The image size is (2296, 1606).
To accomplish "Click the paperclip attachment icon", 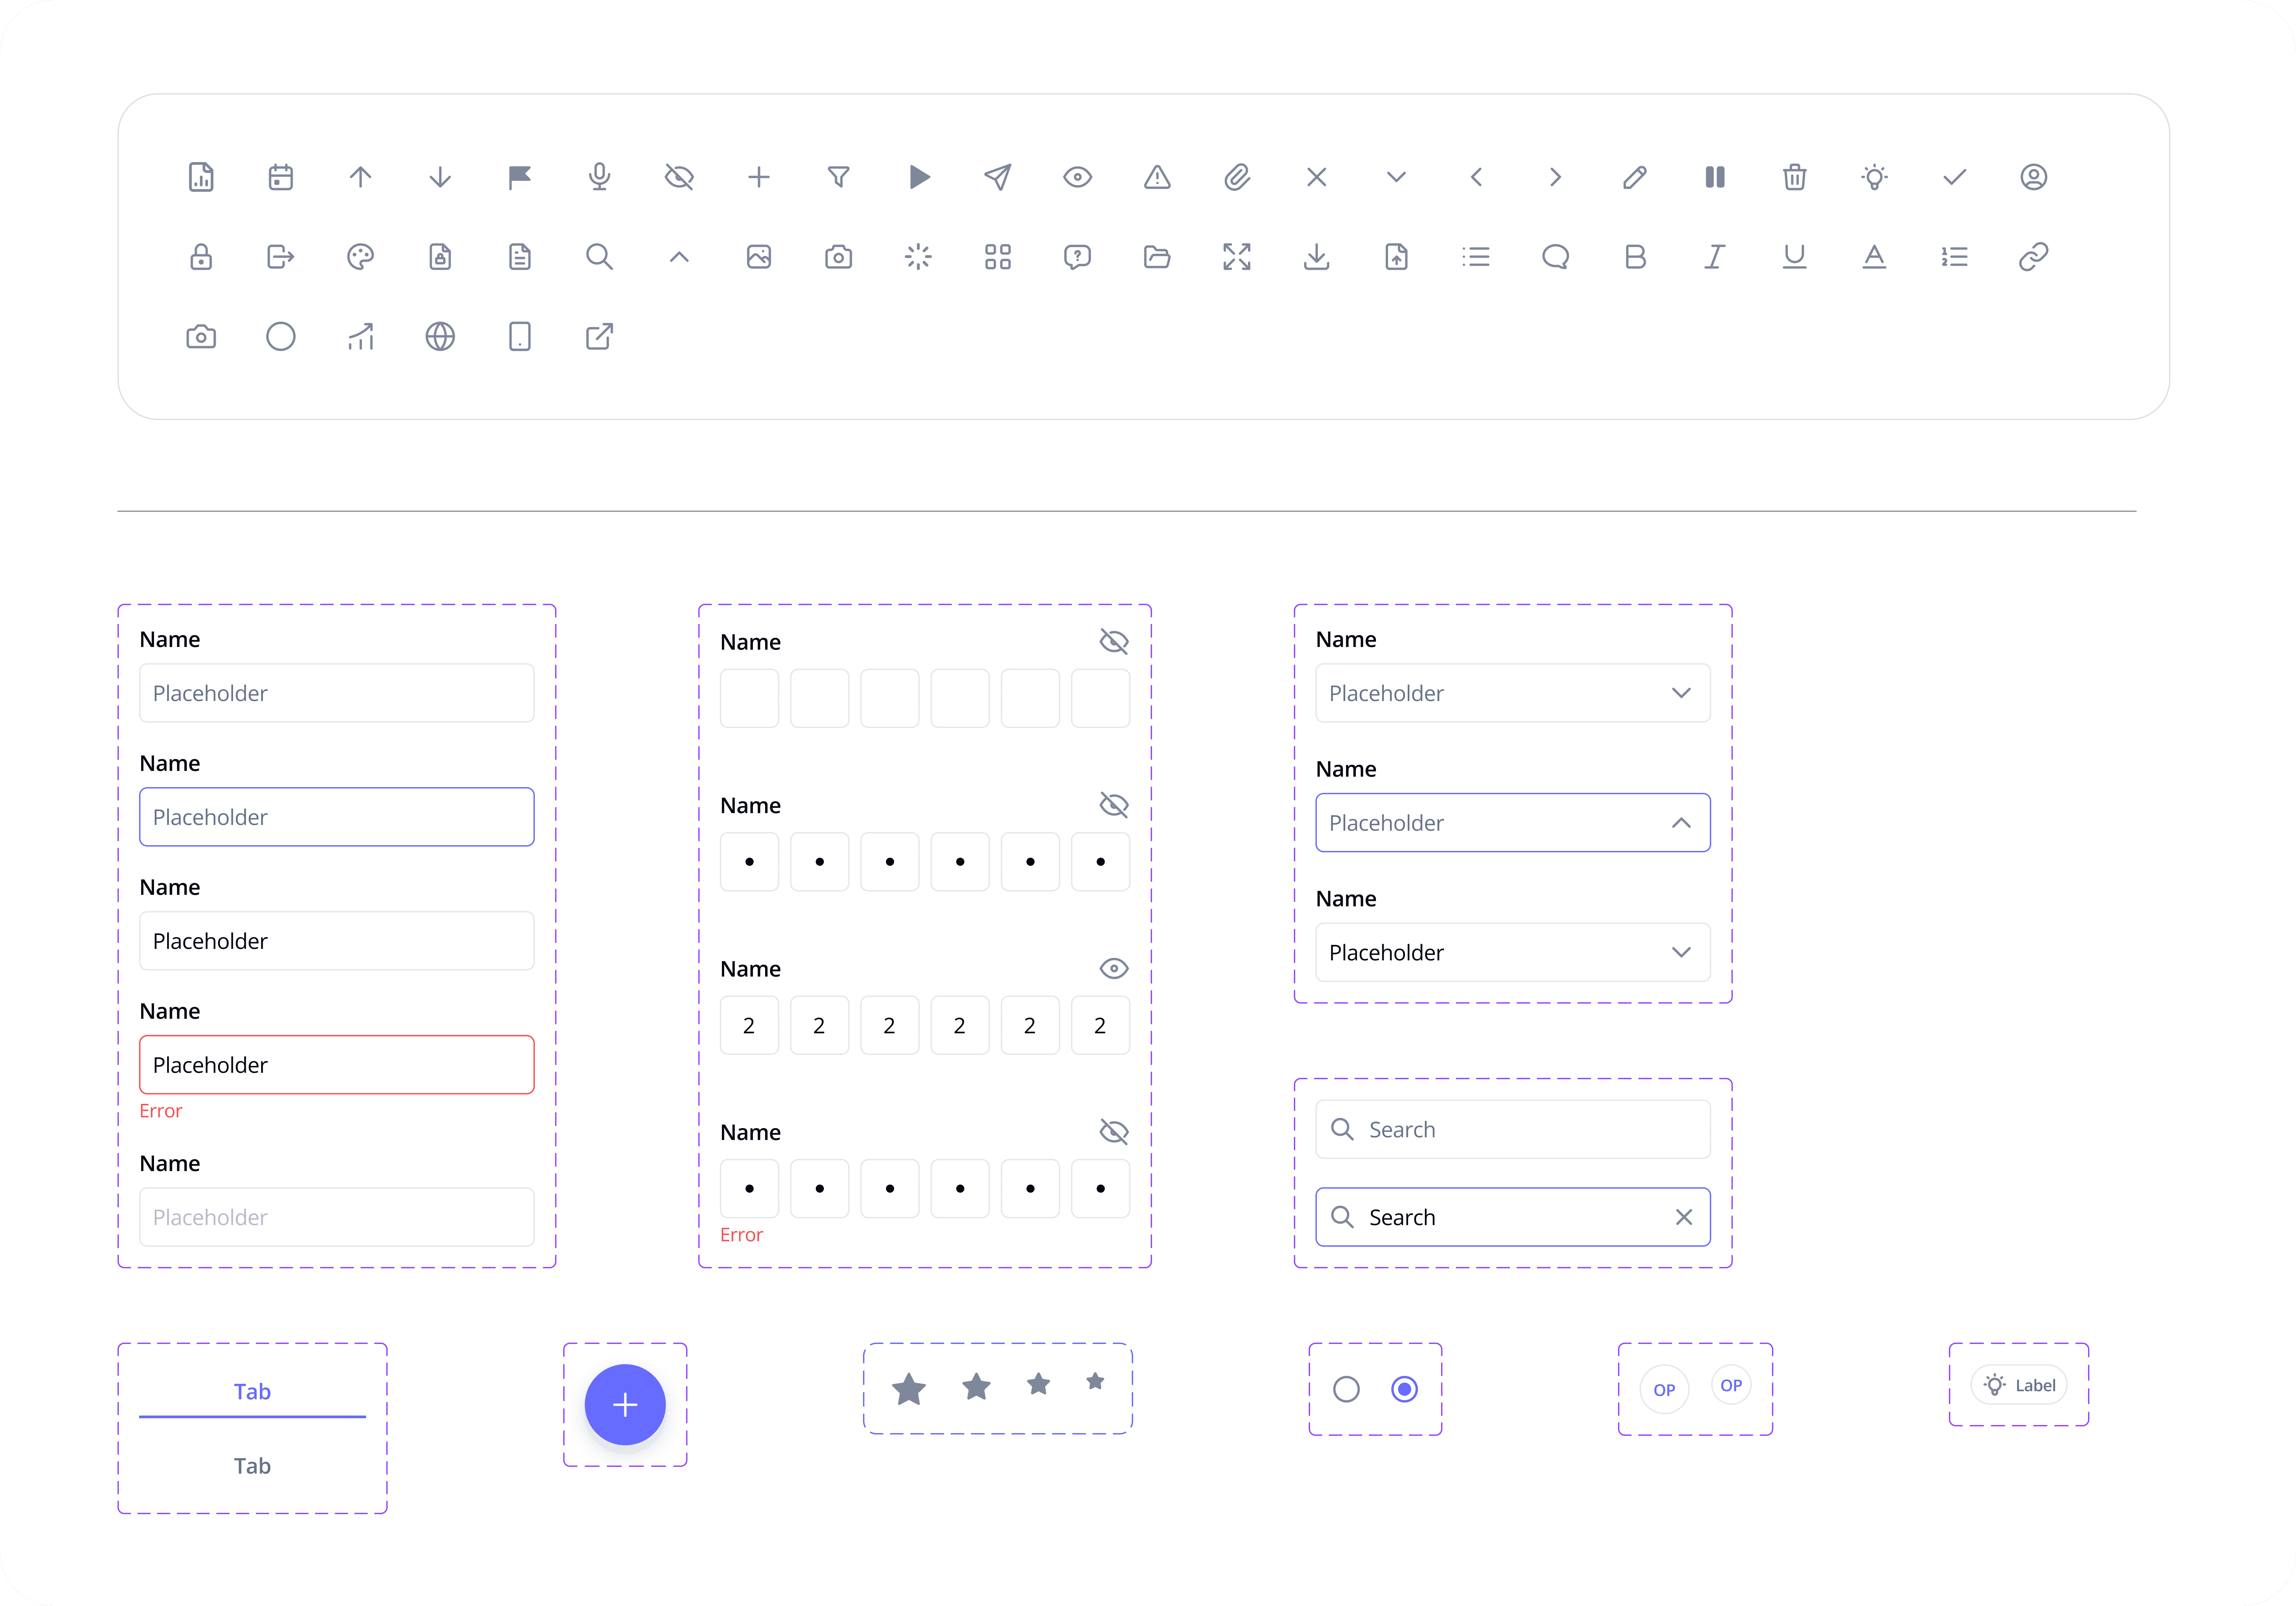I will [x=1237, y=177].
